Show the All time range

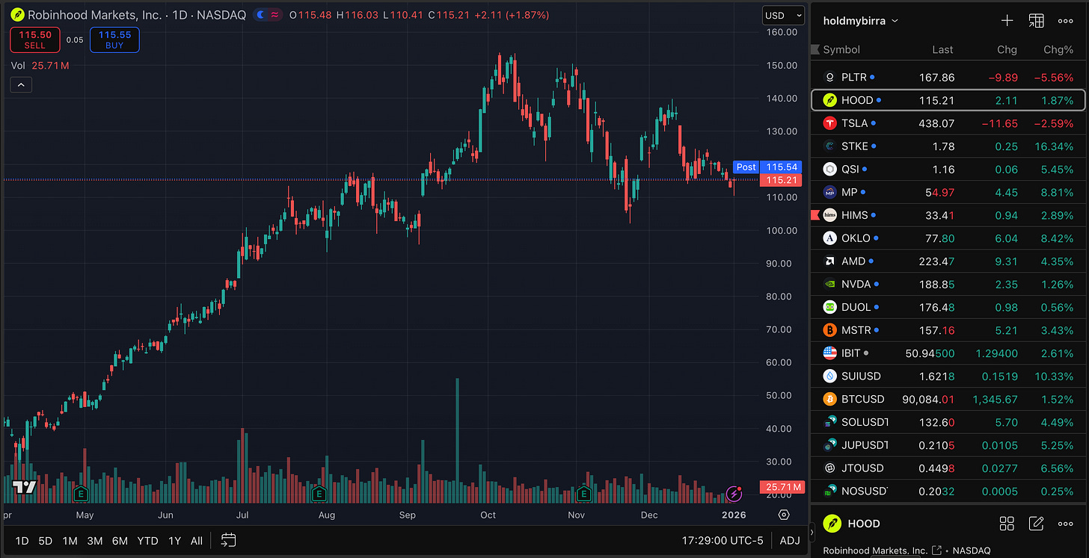196,540
